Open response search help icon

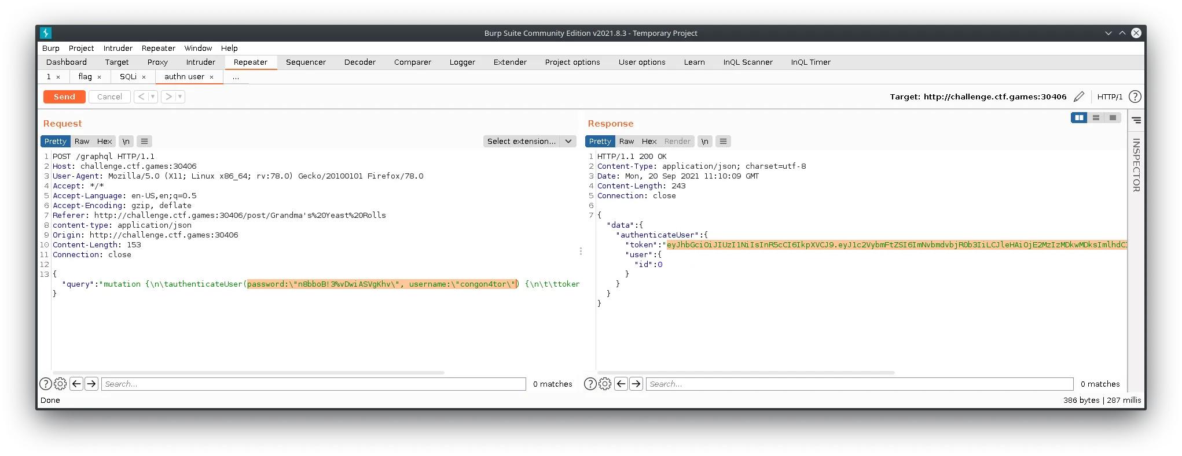click(x=590, y=384)
